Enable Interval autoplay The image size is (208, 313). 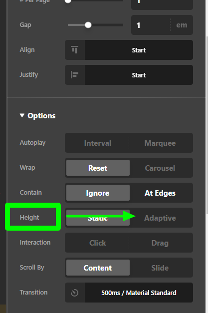(98, 143)
